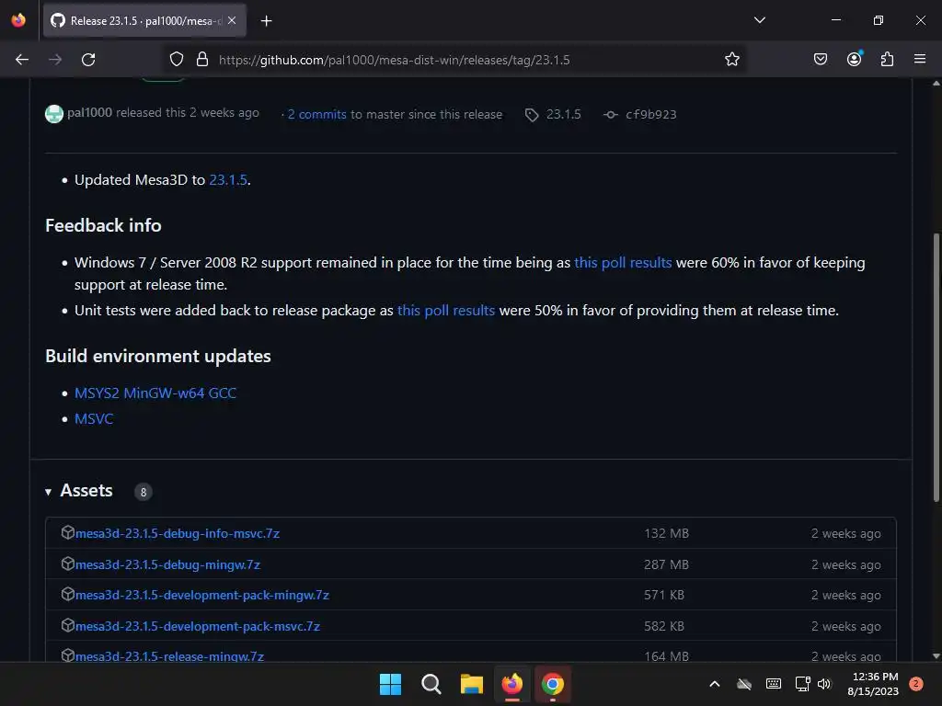This screenshot has height=706, width=942.
Task: Click package icon beside debug-mingw.7z
Action: [x=67, y=564]
